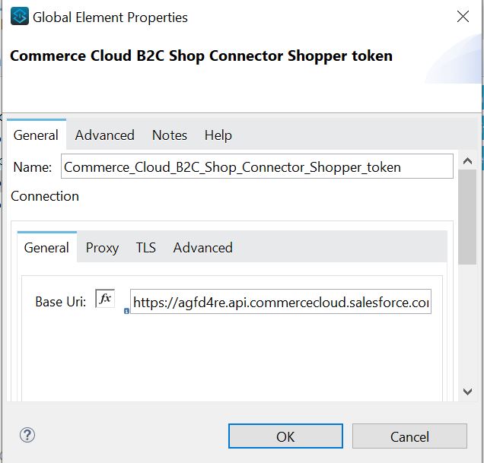This screenshot has width=484, height=463.
Task: Click into the Name text field
Action: click(x=256, y=167)
